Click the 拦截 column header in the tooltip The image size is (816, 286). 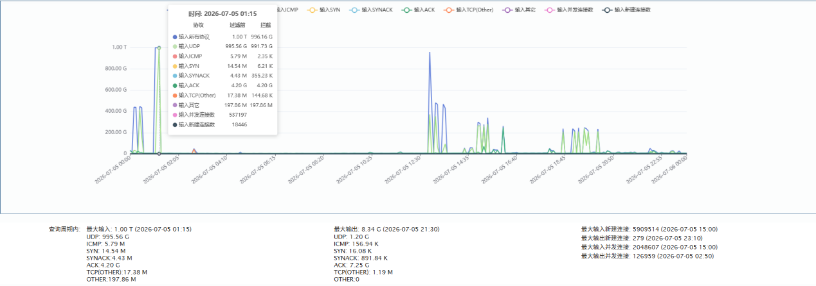266,25
